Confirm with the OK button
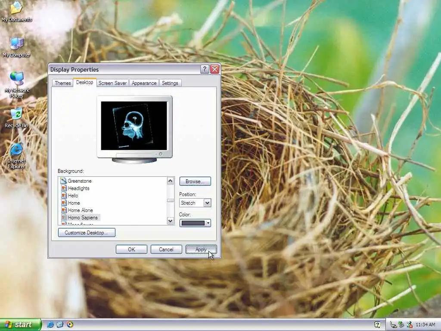This screenshot has width=441, height=331. point(131,250)
